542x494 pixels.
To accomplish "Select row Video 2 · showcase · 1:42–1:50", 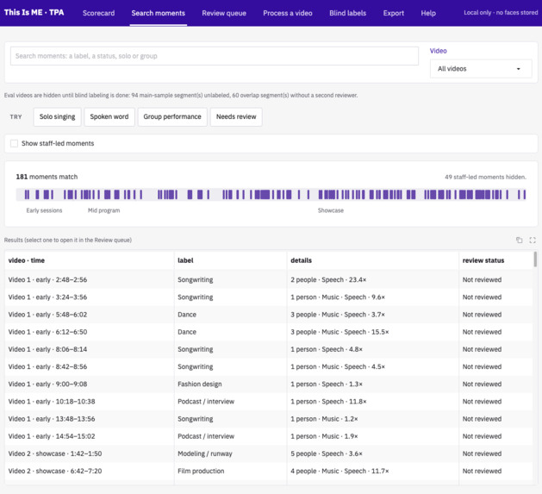I will coord(269,453).
